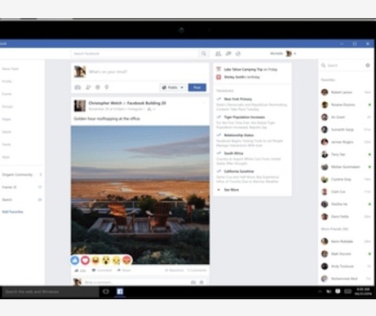
Task: Click the Facebook icon in Windows taskbar
Action: pos(120,291)
